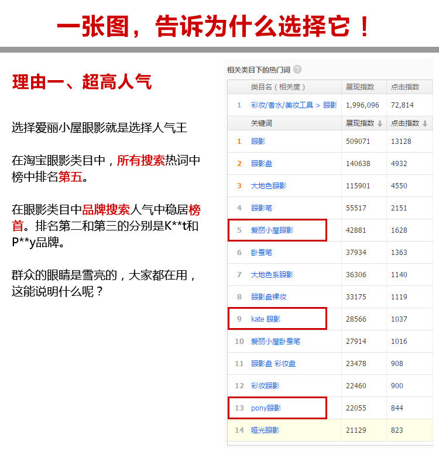Viewport: 439px width, 462px height.
Task: Select the impression value 55517
Action: point(356,208)
